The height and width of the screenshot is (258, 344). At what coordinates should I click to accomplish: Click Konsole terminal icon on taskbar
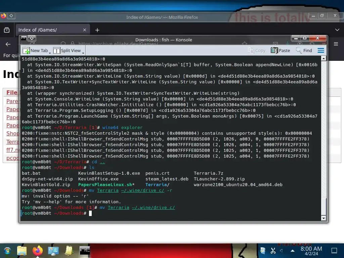[x=85, y=251]
